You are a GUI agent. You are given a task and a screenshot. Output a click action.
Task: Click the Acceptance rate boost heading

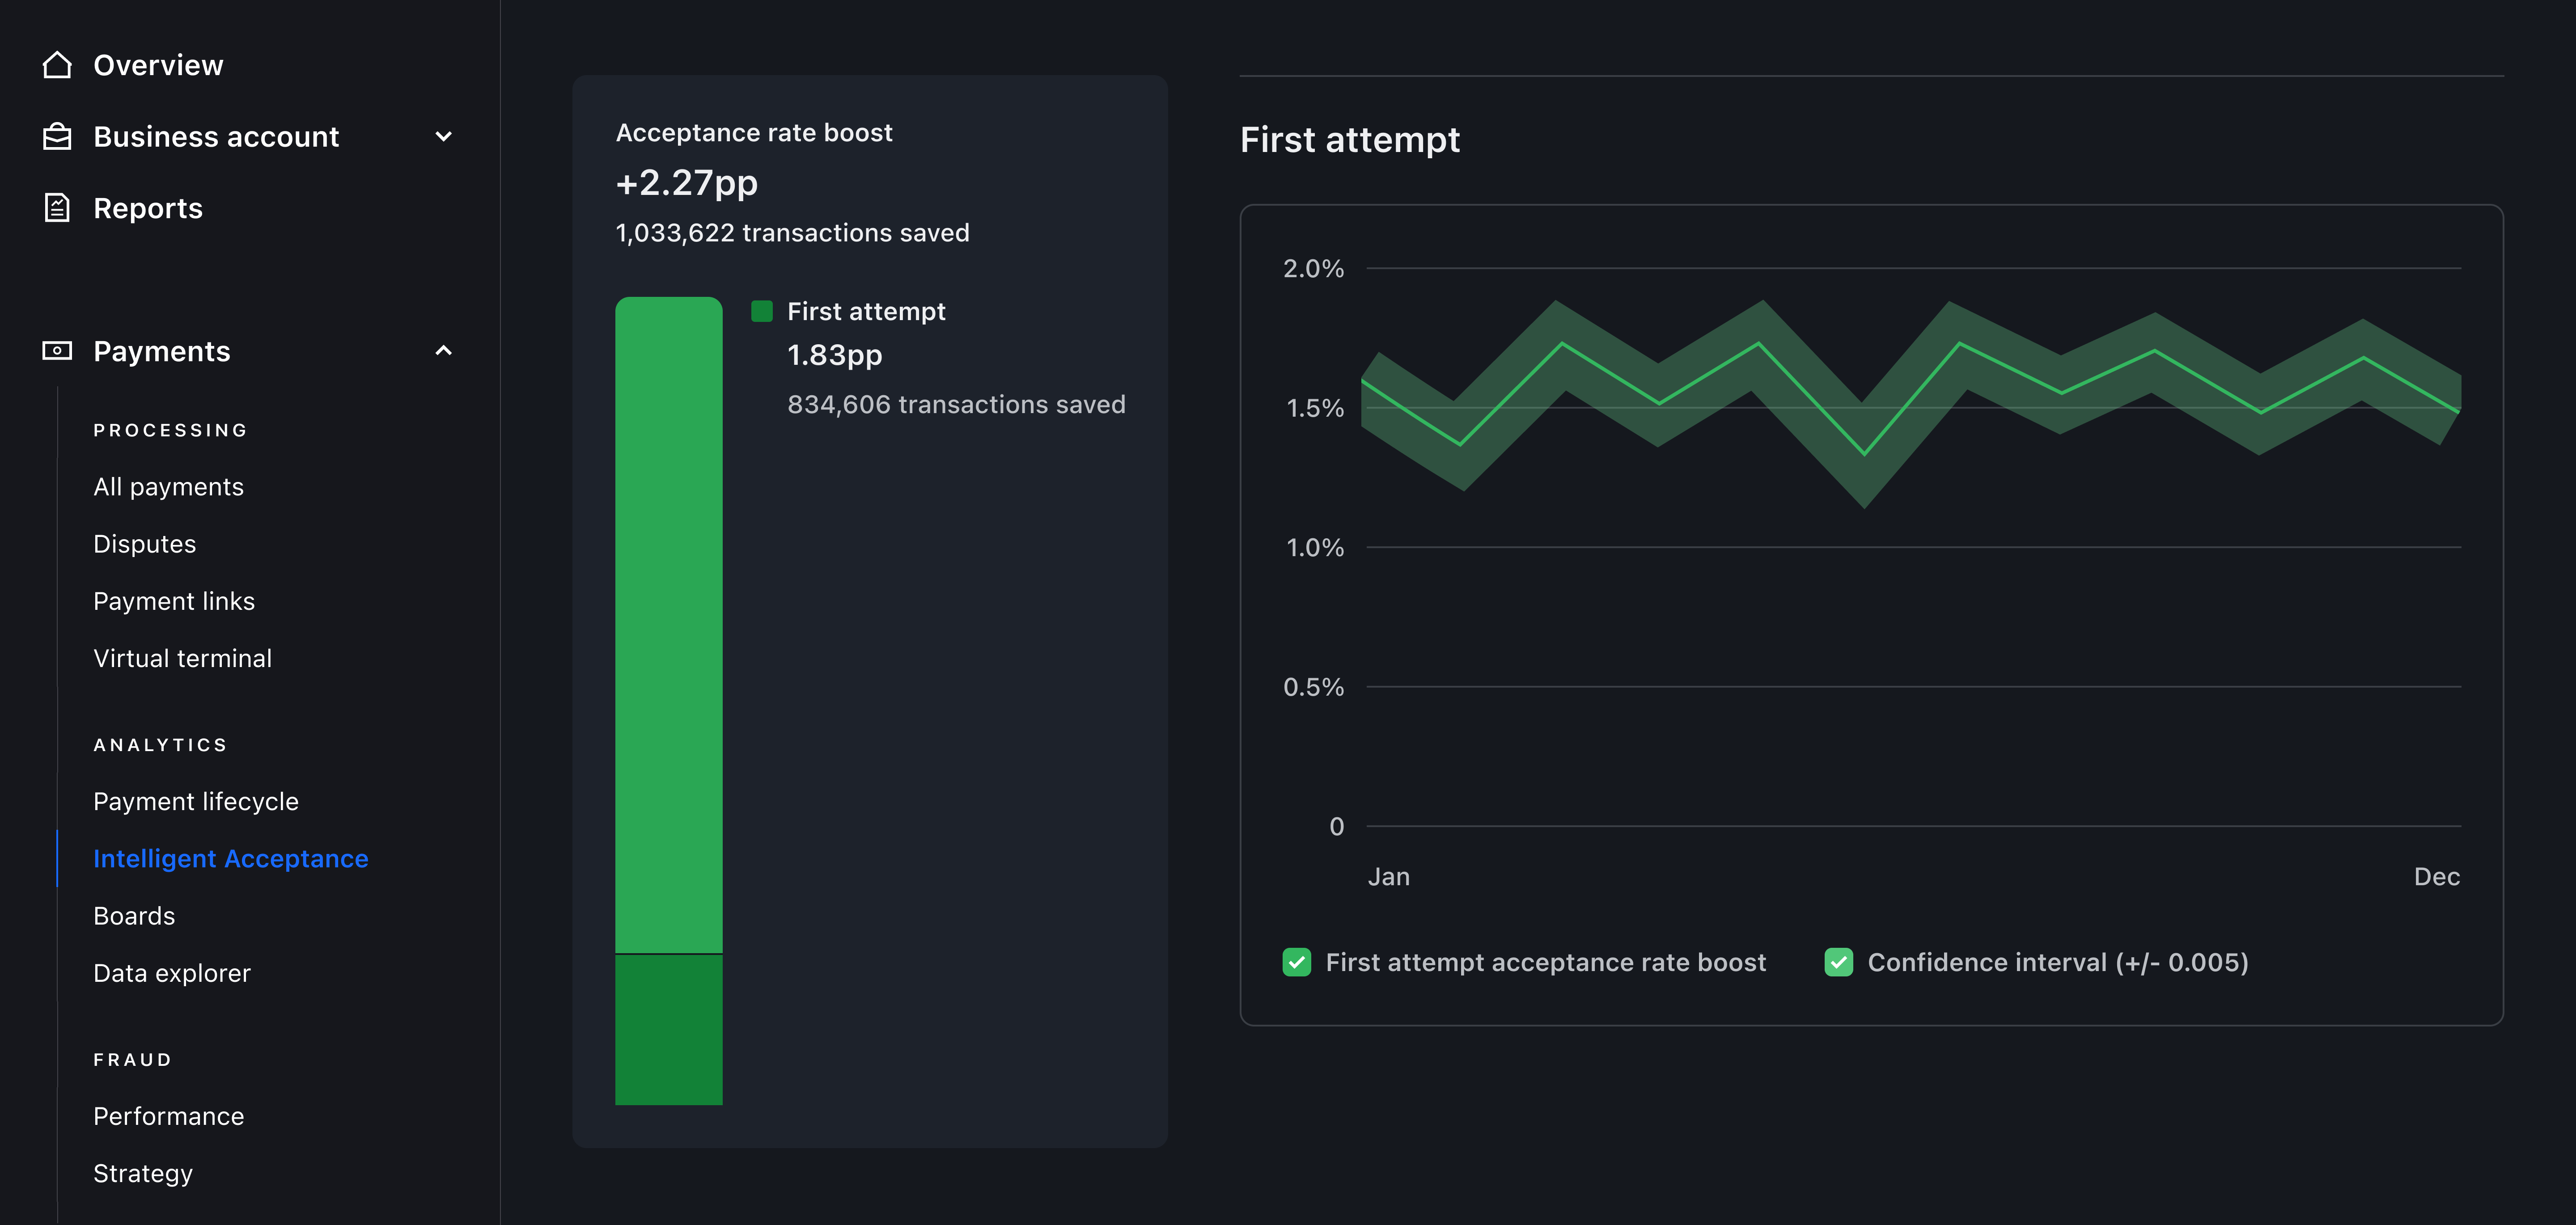[755, 133]
